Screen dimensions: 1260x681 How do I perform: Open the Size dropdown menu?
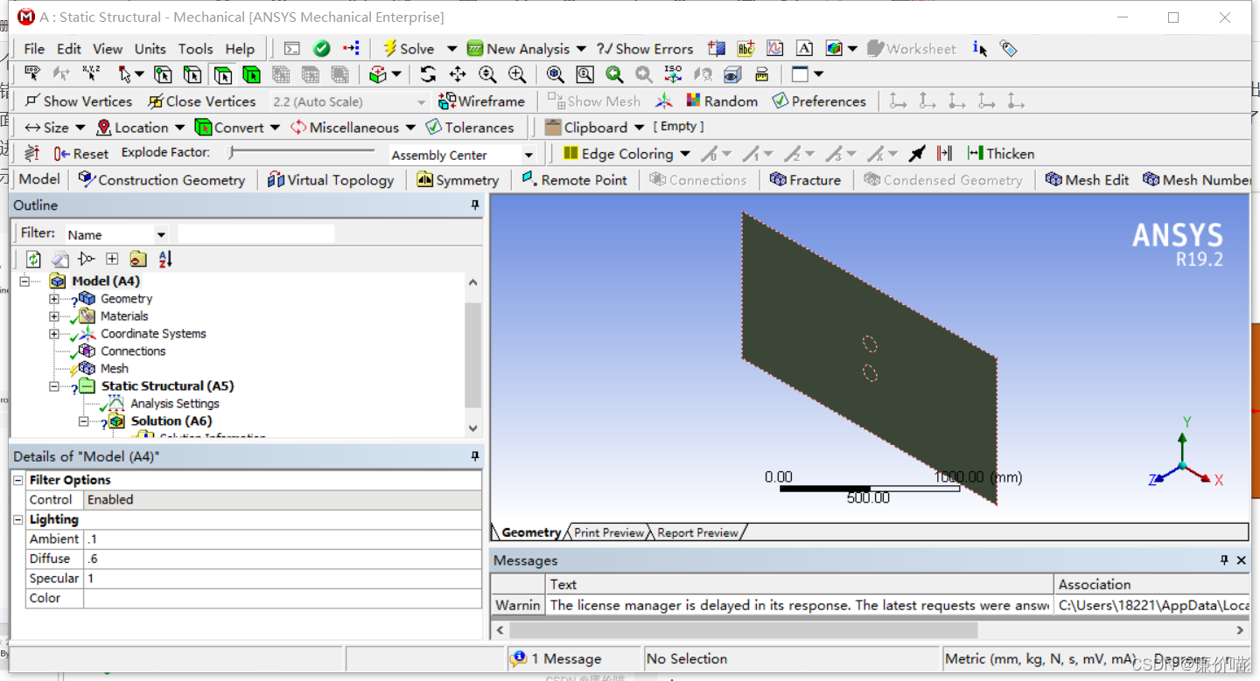55,128
